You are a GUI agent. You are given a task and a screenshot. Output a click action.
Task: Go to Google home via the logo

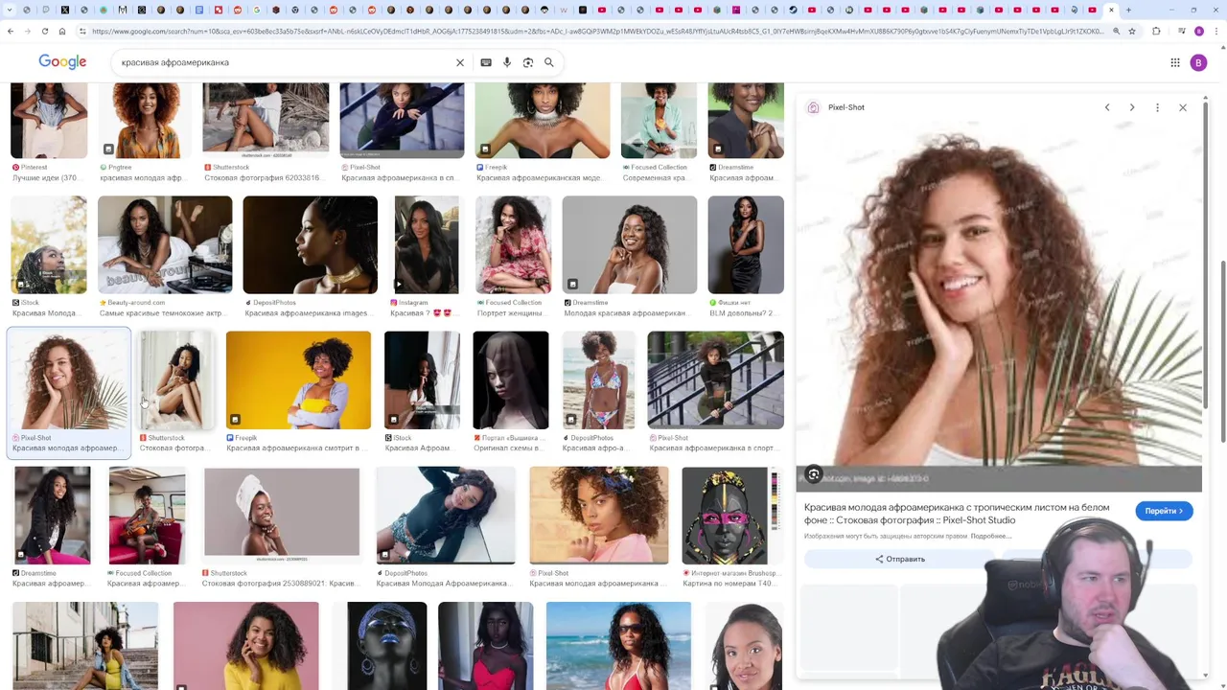pos(62,62)
